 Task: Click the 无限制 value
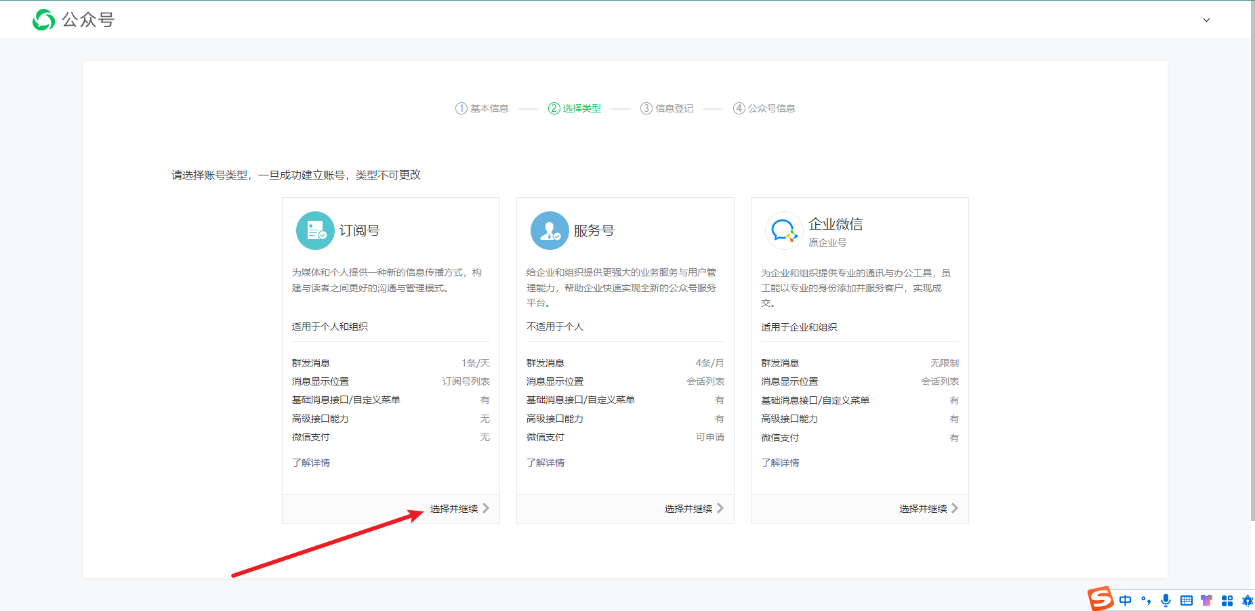[945, 363]
